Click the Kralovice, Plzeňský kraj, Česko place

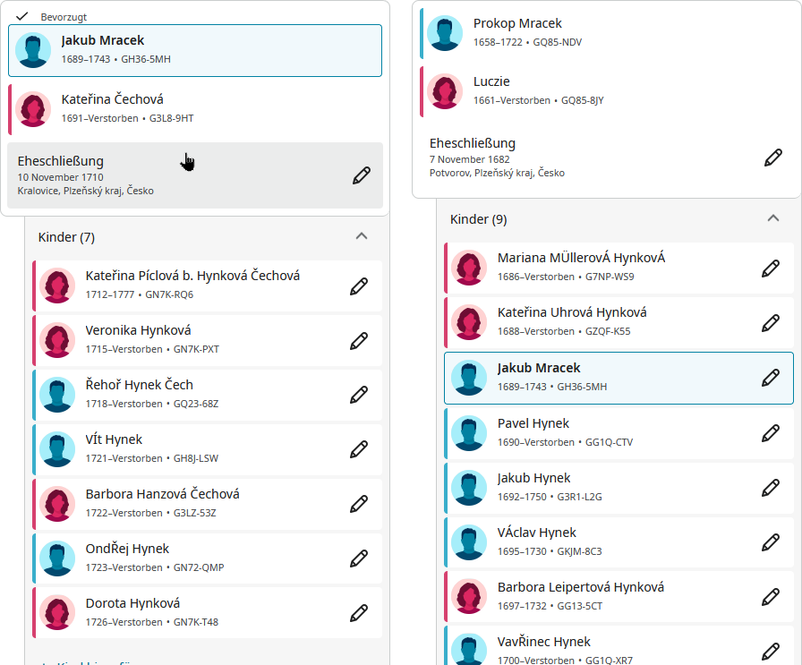click(85, 191)
